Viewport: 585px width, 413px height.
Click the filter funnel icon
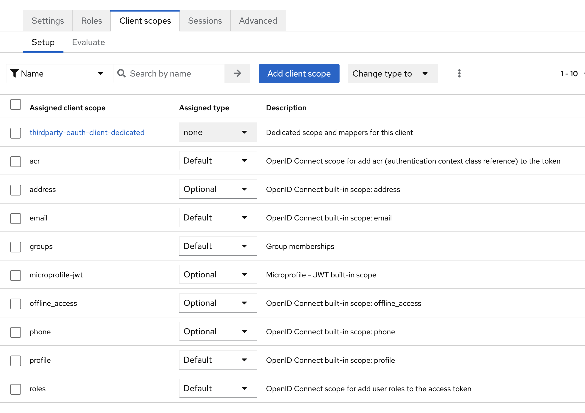coord(15,73)
